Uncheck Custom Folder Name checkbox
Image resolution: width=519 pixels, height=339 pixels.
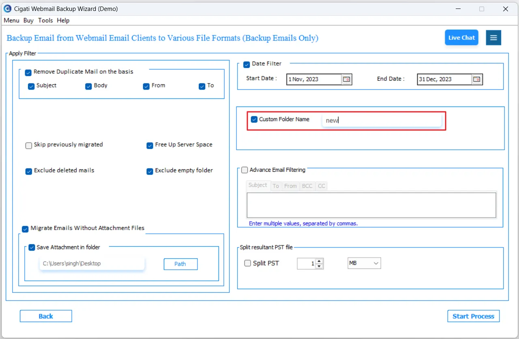tap(254, 119)
